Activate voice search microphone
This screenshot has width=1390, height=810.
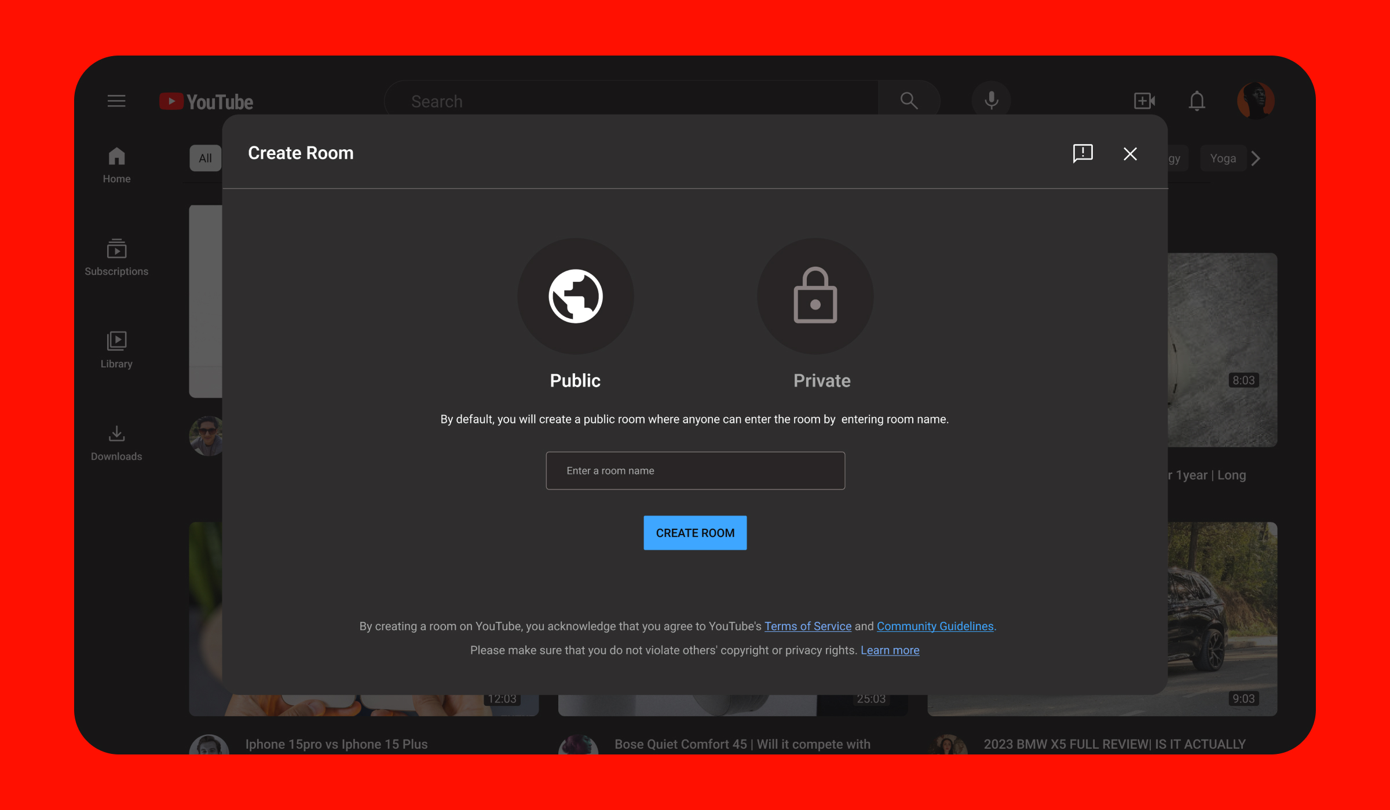[x=991, y=101]
